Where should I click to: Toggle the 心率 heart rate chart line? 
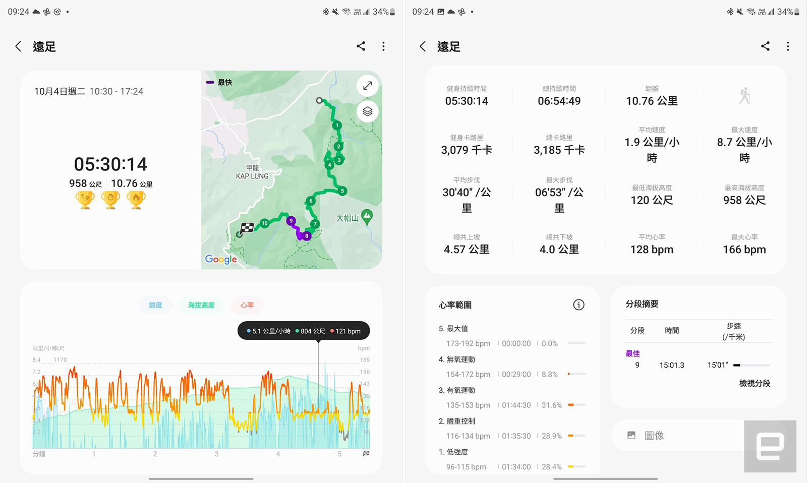pos(247,305)
